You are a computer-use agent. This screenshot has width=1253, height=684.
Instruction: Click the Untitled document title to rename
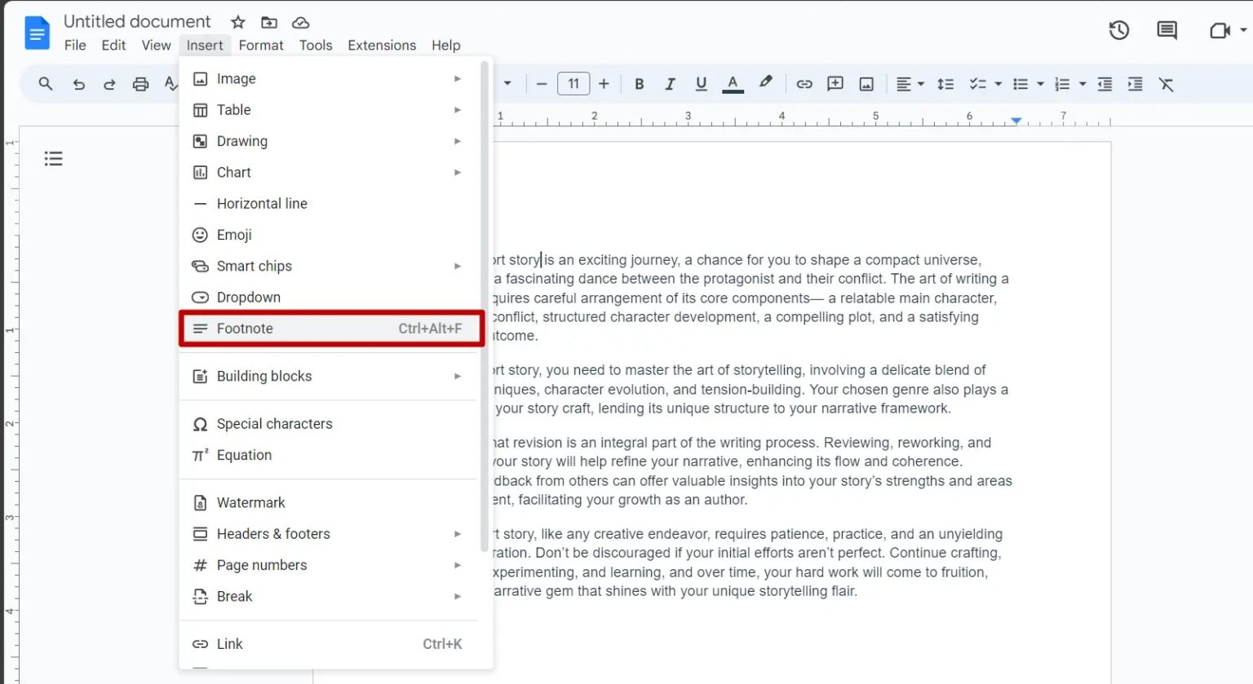point(137,21)
